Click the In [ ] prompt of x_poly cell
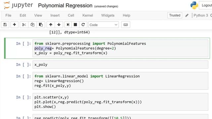The width and height of the screenshot is (212, 119). tap(24, 65)
